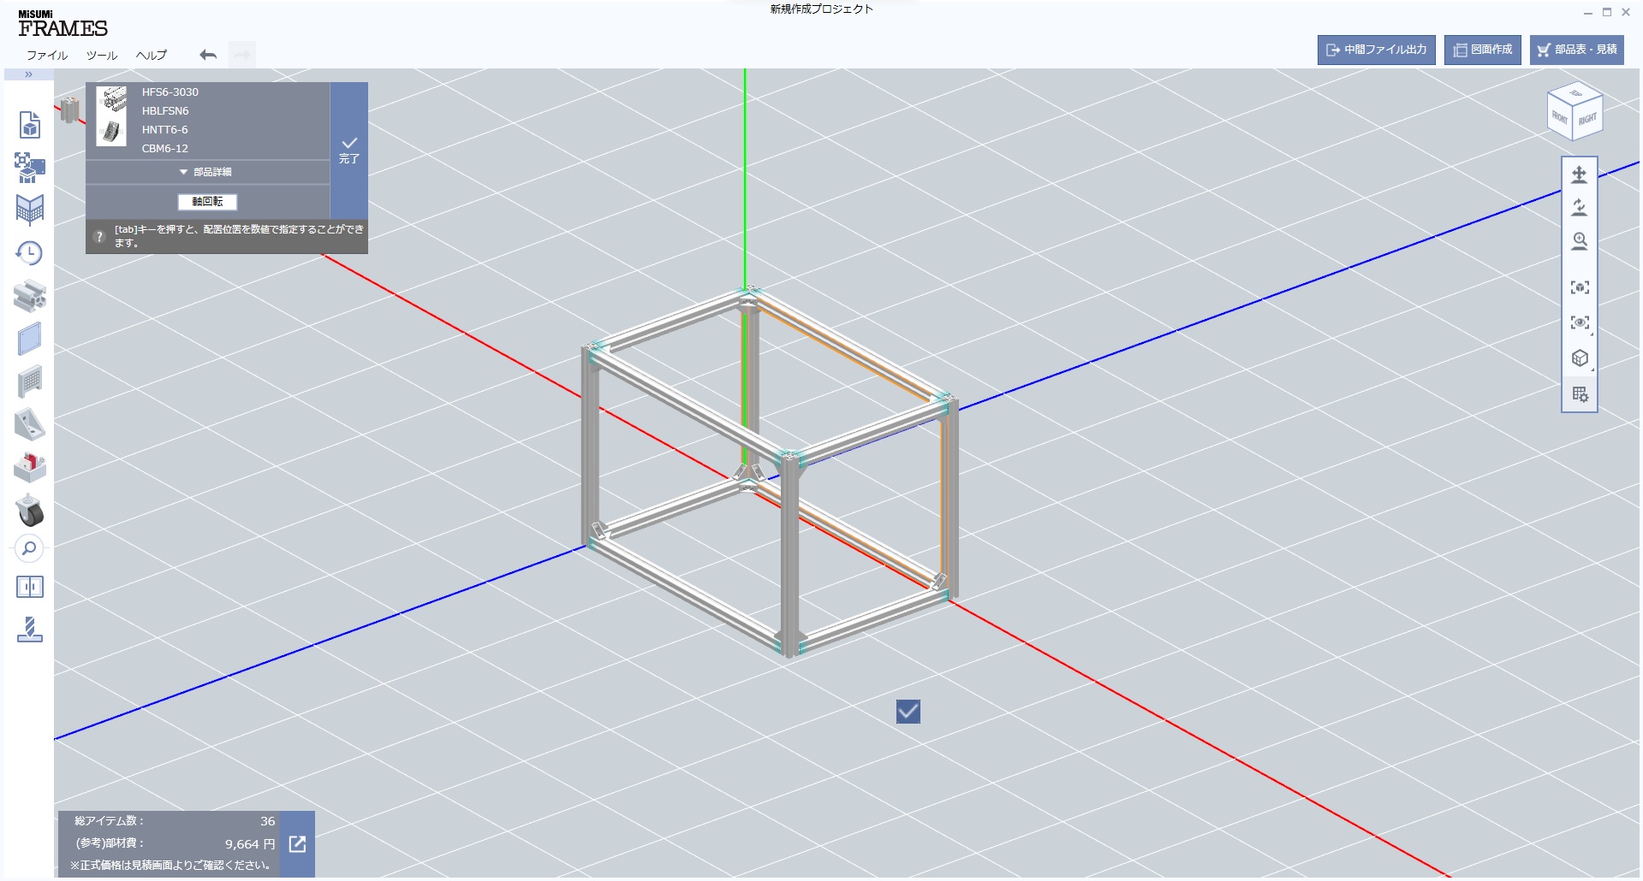Expand the left sidebar with double chevron

coord(28,74)
